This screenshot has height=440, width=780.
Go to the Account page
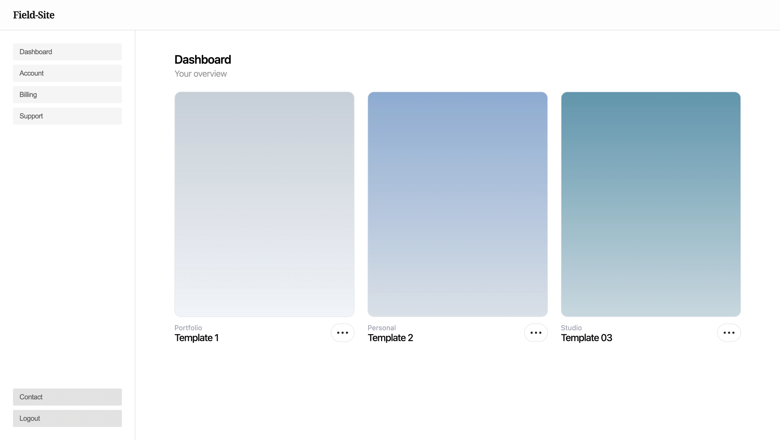pos(67,73)
